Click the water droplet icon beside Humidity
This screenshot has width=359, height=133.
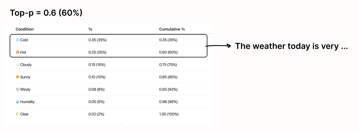tap(18, 102)
